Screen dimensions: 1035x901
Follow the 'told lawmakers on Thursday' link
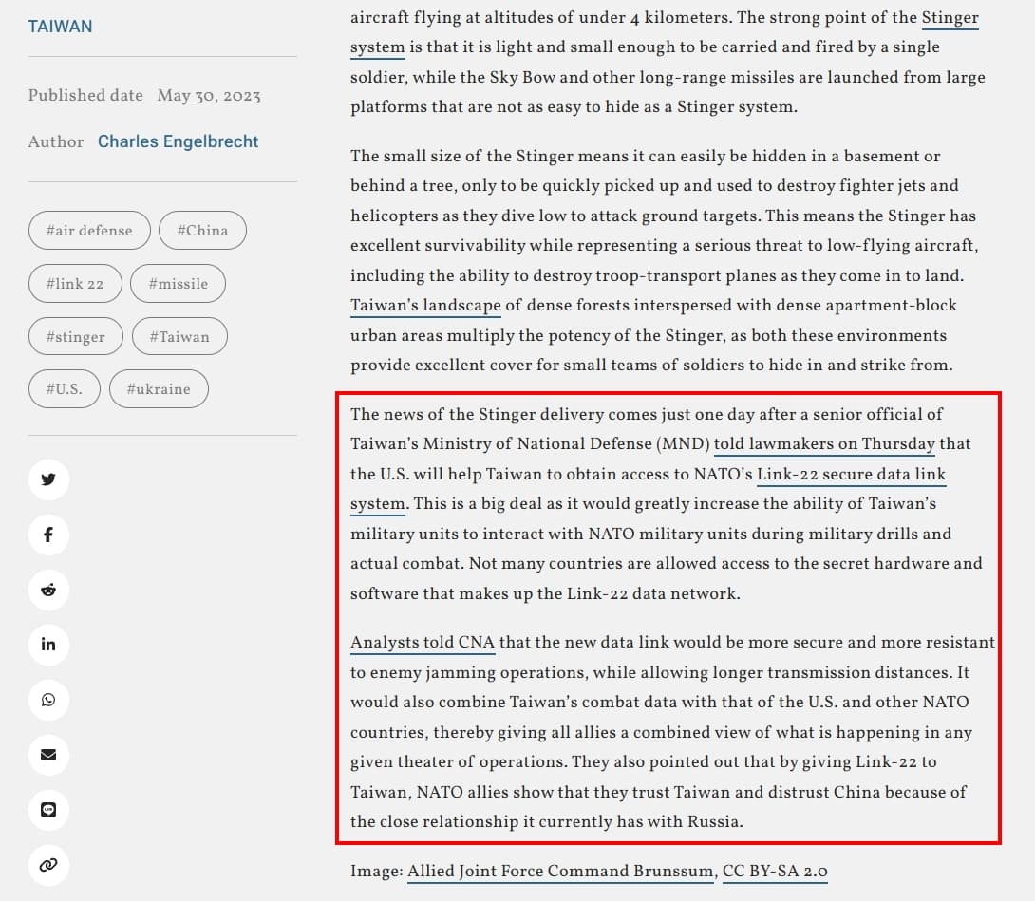point(824,444)
